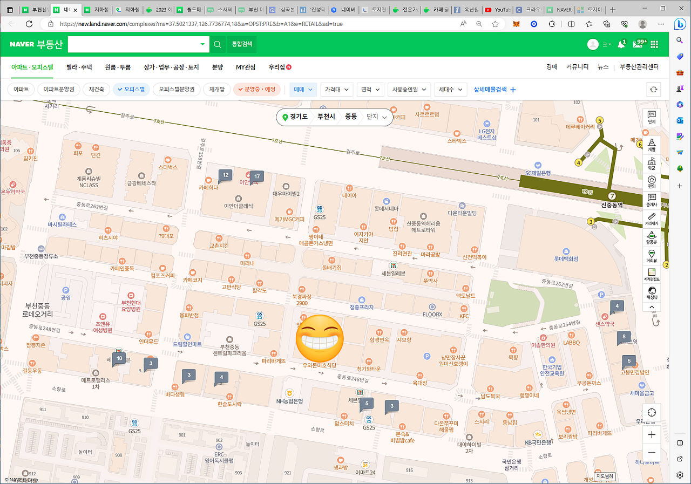Open the 매매 trade type dropdown

click(x=303, y=90)
